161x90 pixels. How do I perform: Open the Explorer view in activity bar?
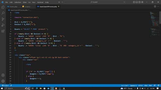click(x=3, y=7)
